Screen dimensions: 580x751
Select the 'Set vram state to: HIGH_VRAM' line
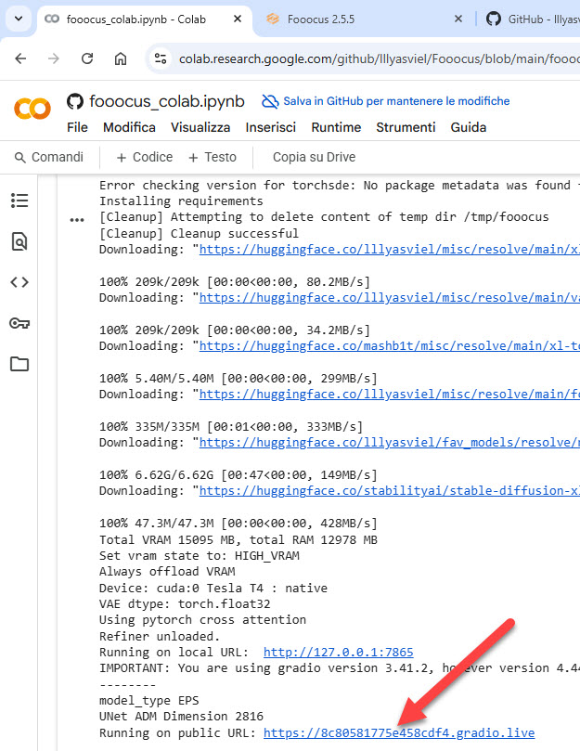click(x=200, y=555)
